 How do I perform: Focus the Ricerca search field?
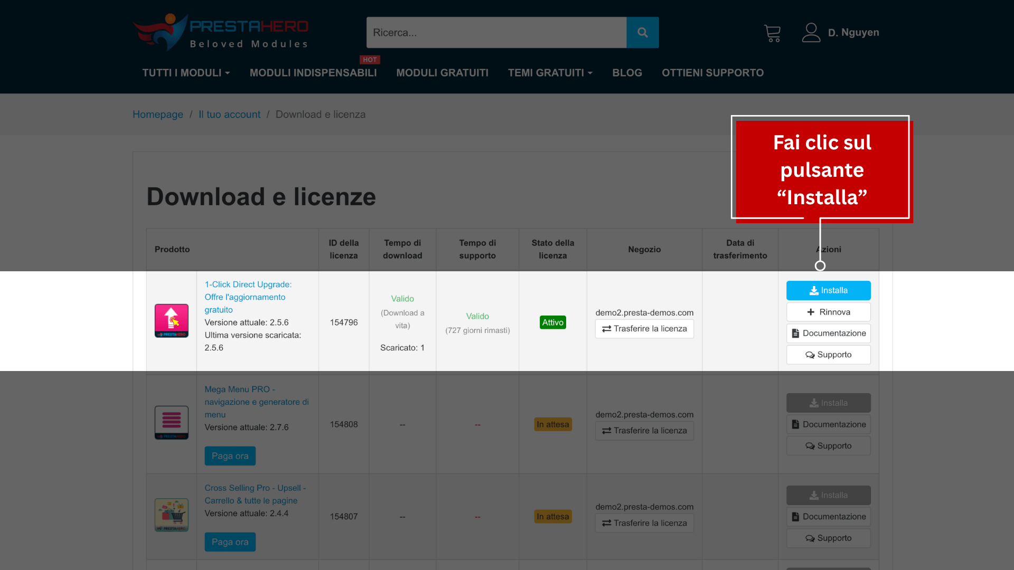496,33
